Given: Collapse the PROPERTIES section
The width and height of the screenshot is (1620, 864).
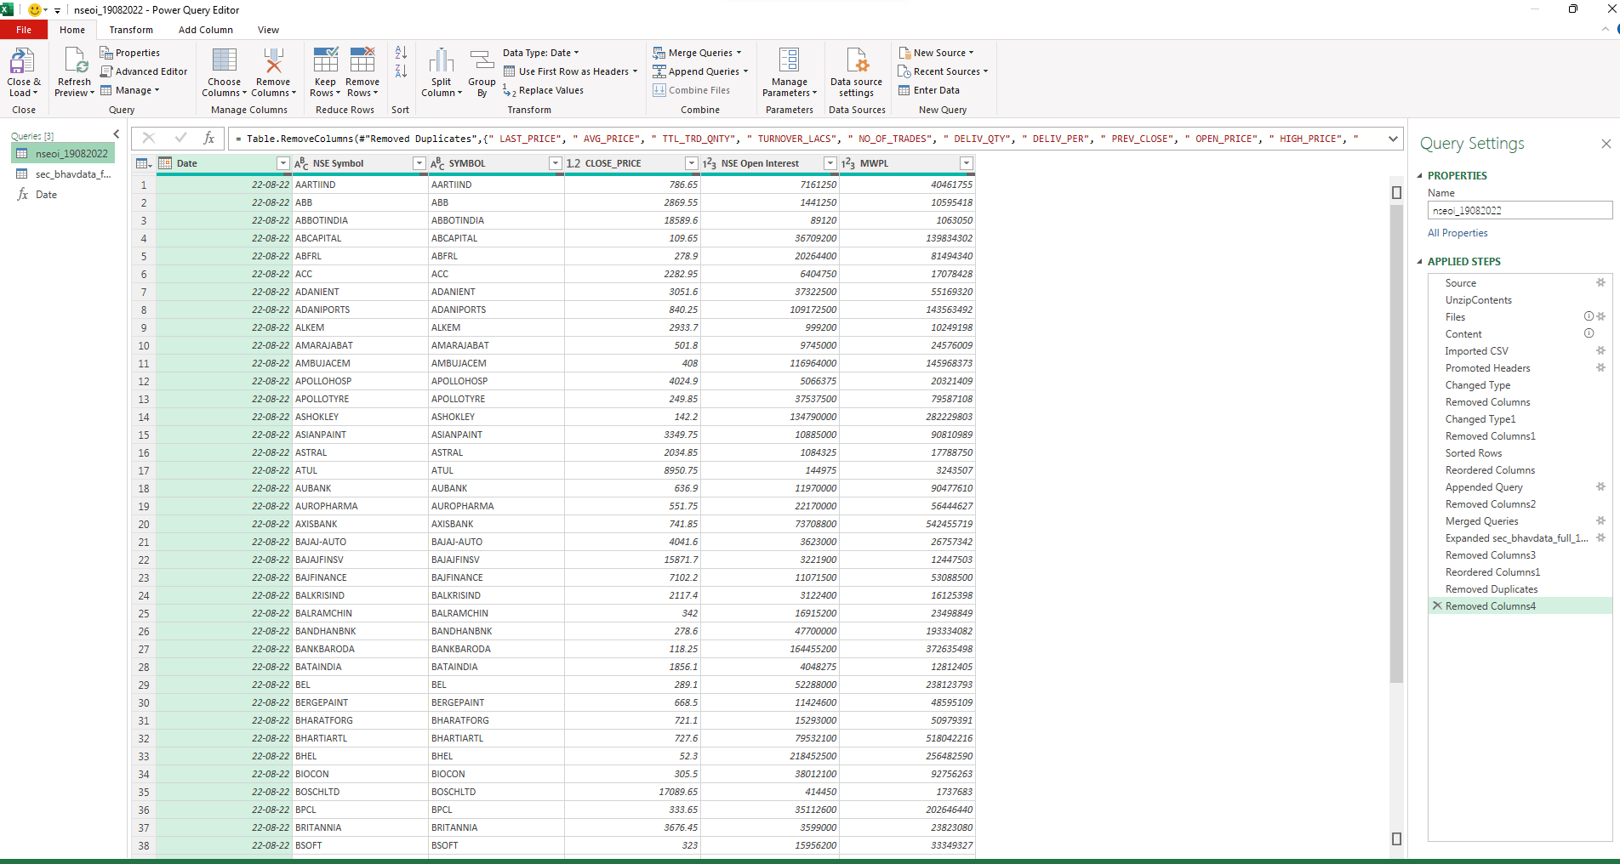Looking at the screenshot, I should tap(1419, 175).
